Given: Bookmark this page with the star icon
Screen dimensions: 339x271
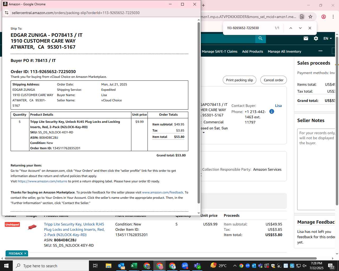Looking at the screenshot, I should (310, 17).
